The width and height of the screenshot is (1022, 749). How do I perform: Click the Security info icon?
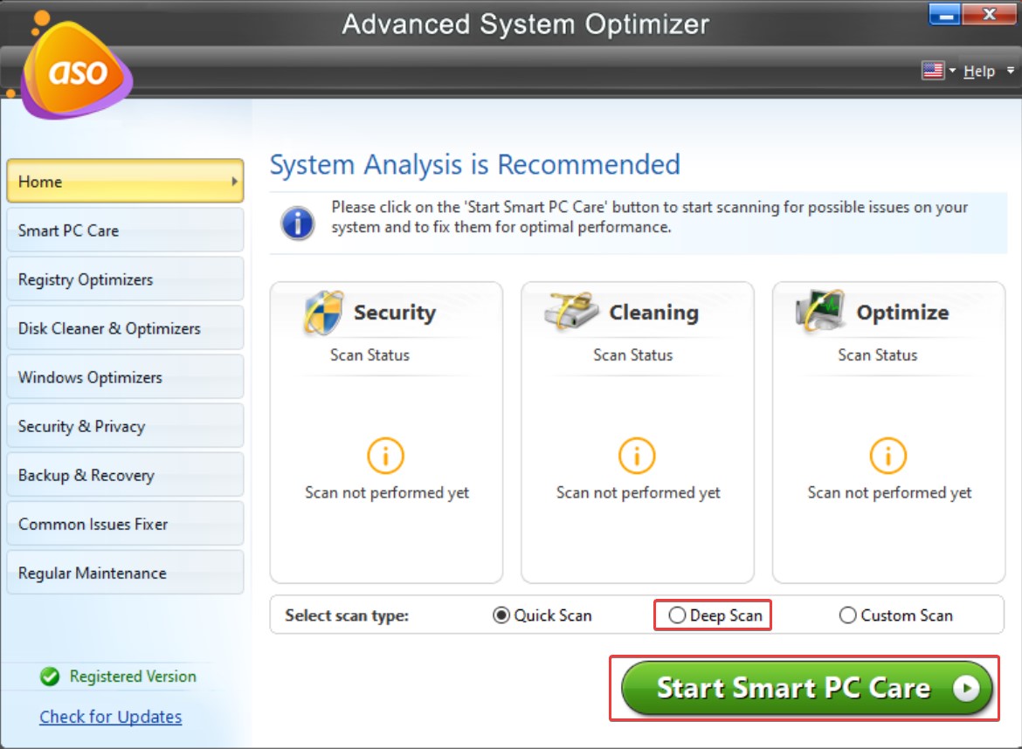(x=385, y=454)
